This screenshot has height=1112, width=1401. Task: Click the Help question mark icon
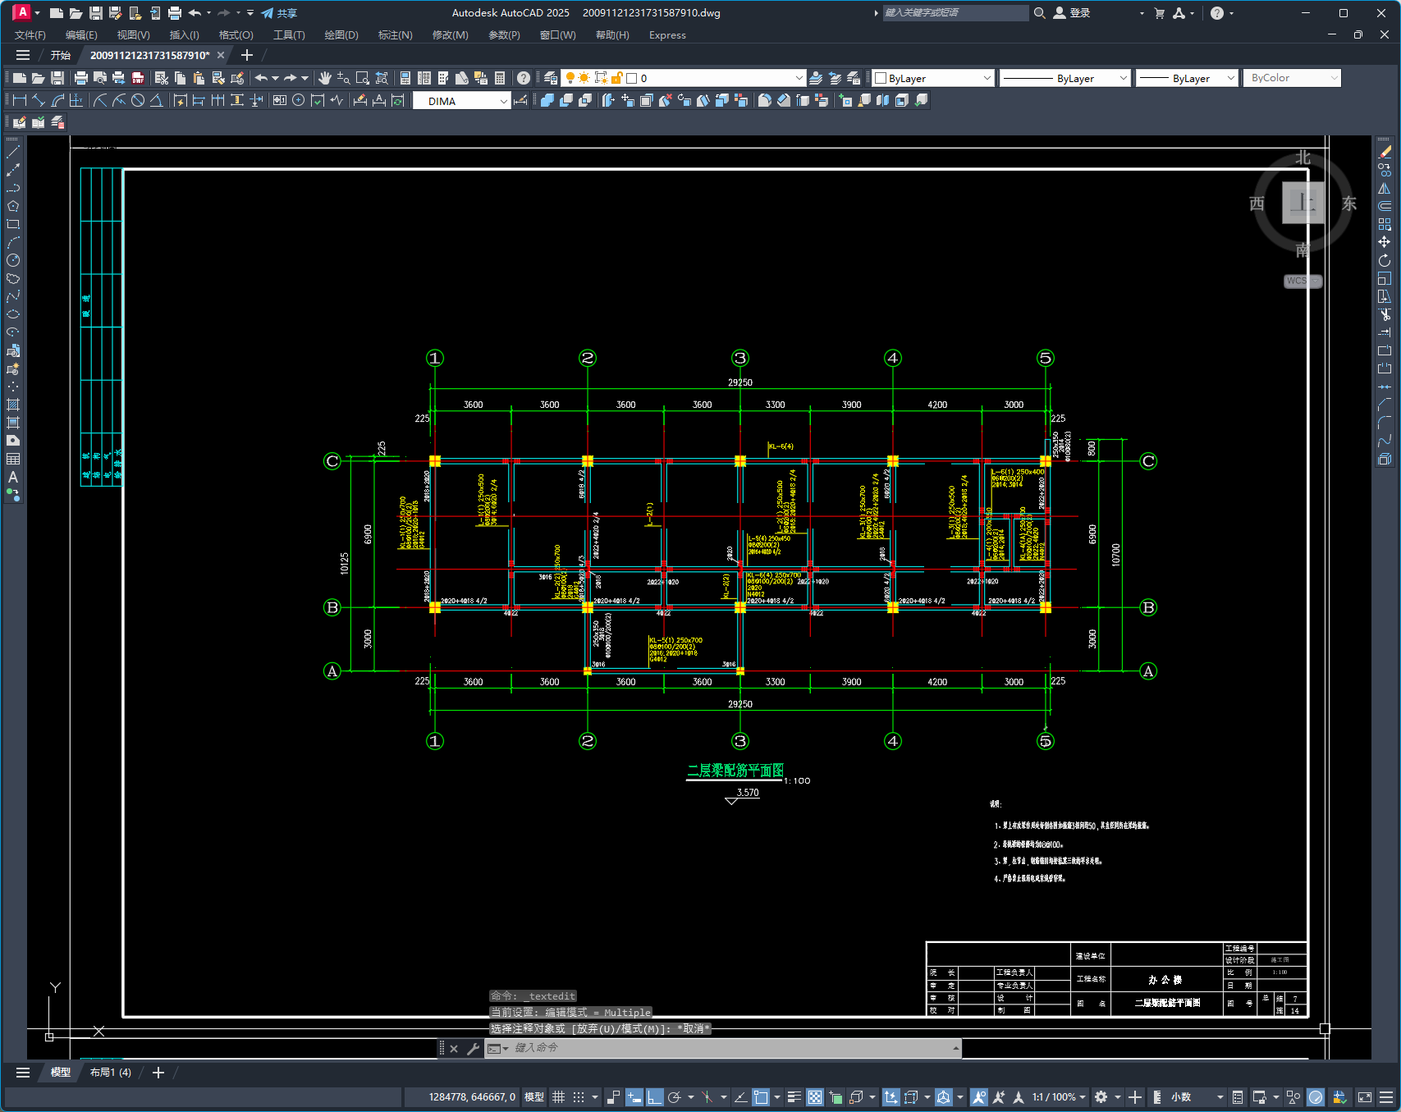coord(524,78)
